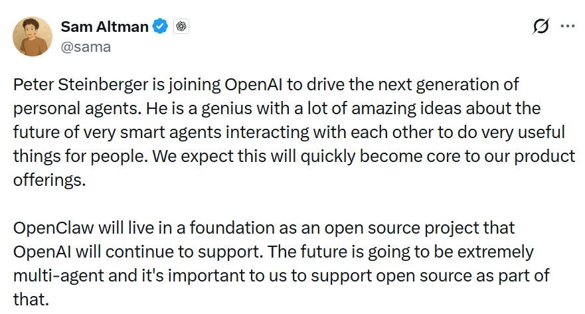Click the word "offerings." ending the first paragraph
Screen dimensions: 585x314
49,180
